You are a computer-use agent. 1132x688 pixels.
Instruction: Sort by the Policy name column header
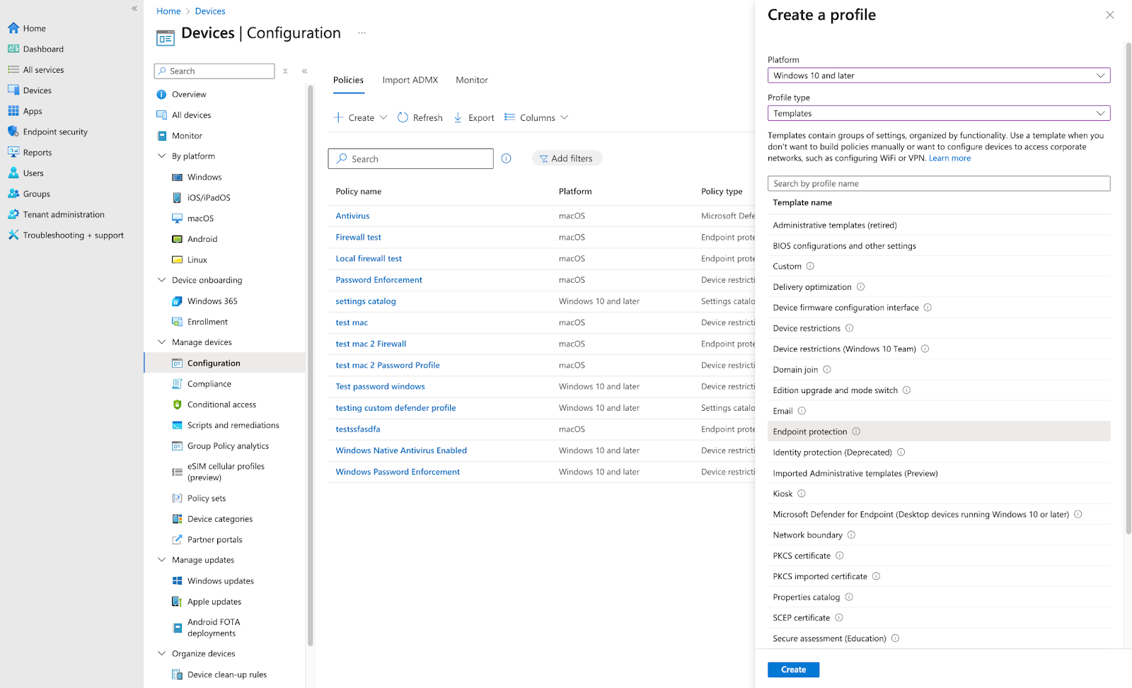pos(358,191)
